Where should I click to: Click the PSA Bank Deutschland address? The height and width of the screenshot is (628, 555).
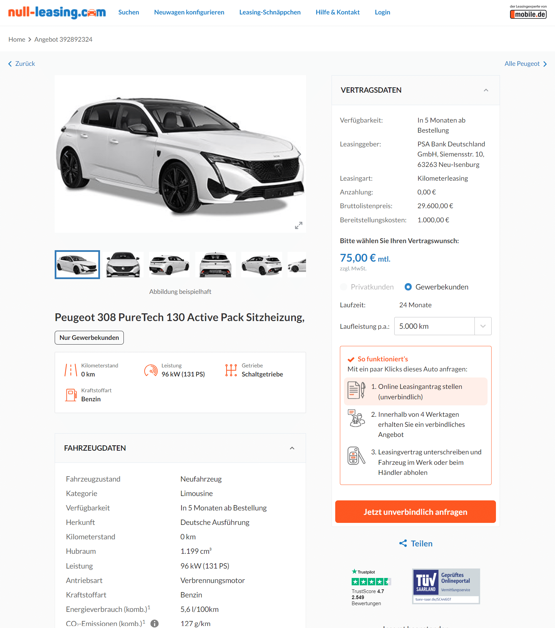click(x=451, y=154)
